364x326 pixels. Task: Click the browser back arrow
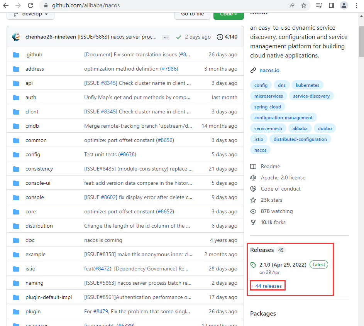tap(6, 5)
